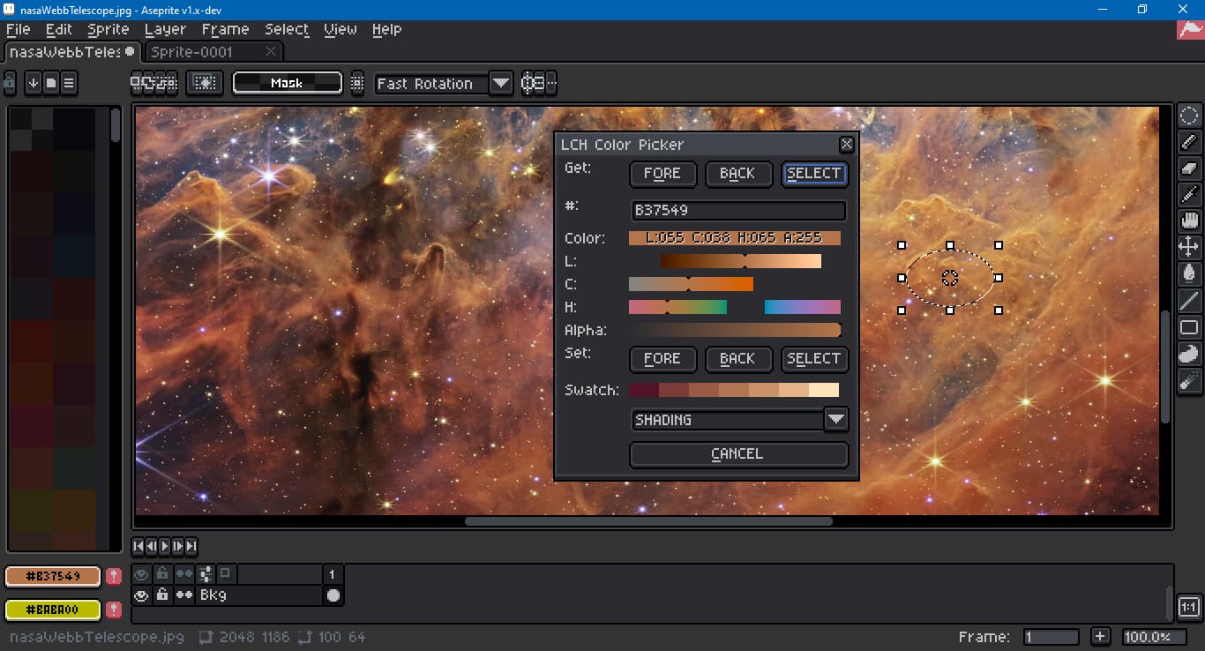Screen dimensions: 1205x651
Task: Select the Paint Bucket tool
Action: (1189, 273)
